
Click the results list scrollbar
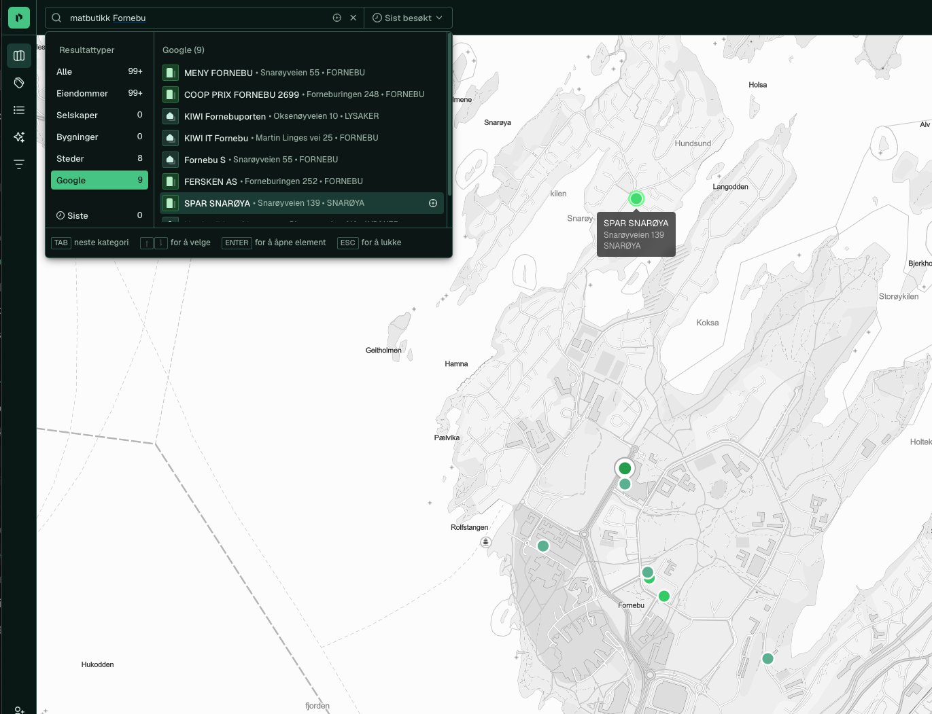pyautogui.click(x=449, y=115)
